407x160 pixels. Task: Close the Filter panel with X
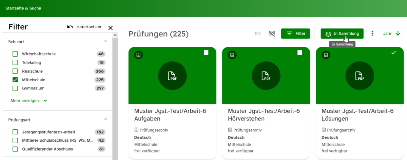(x=110, y=28)
